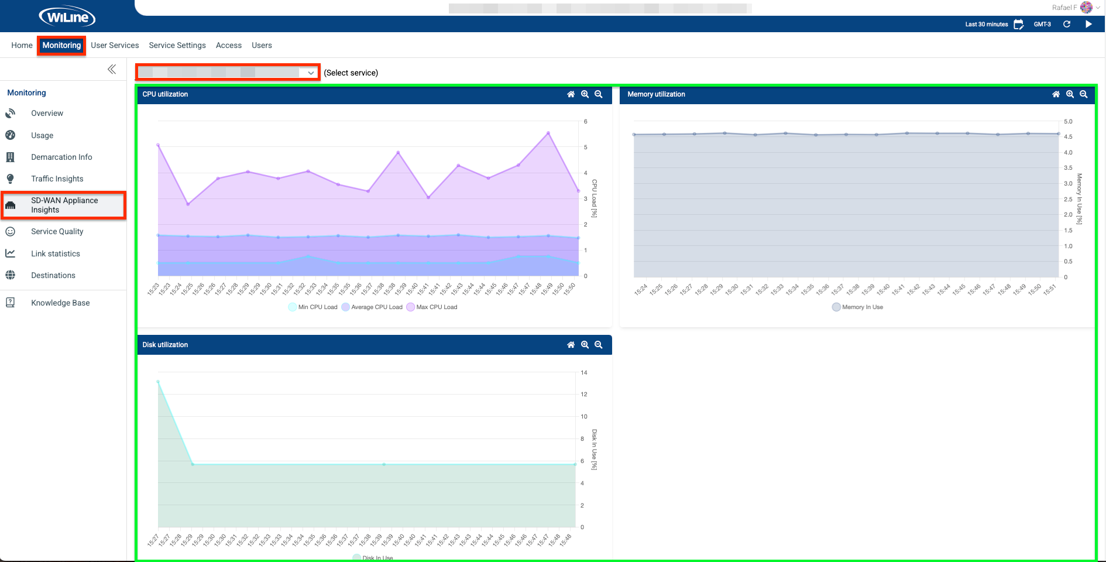Click the Last 30 minutes time range selector
This screenshot has width=1106, height=562.
click(986, 25)
